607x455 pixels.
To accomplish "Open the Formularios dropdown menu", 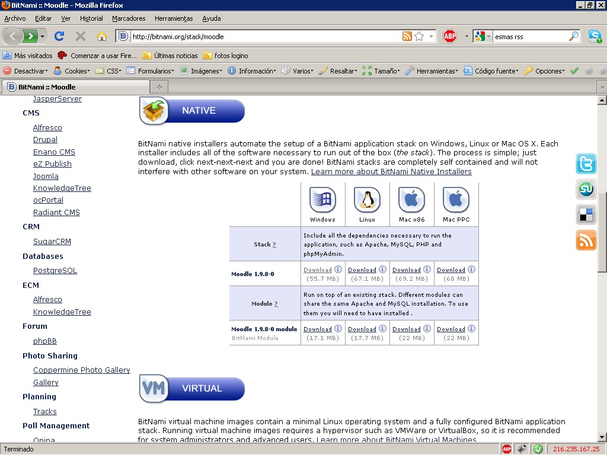I will coord(151,71).
